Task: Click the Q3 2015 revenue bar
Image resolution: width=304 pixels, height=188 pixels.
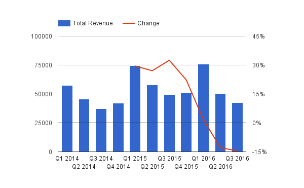Action: (169, 123)
